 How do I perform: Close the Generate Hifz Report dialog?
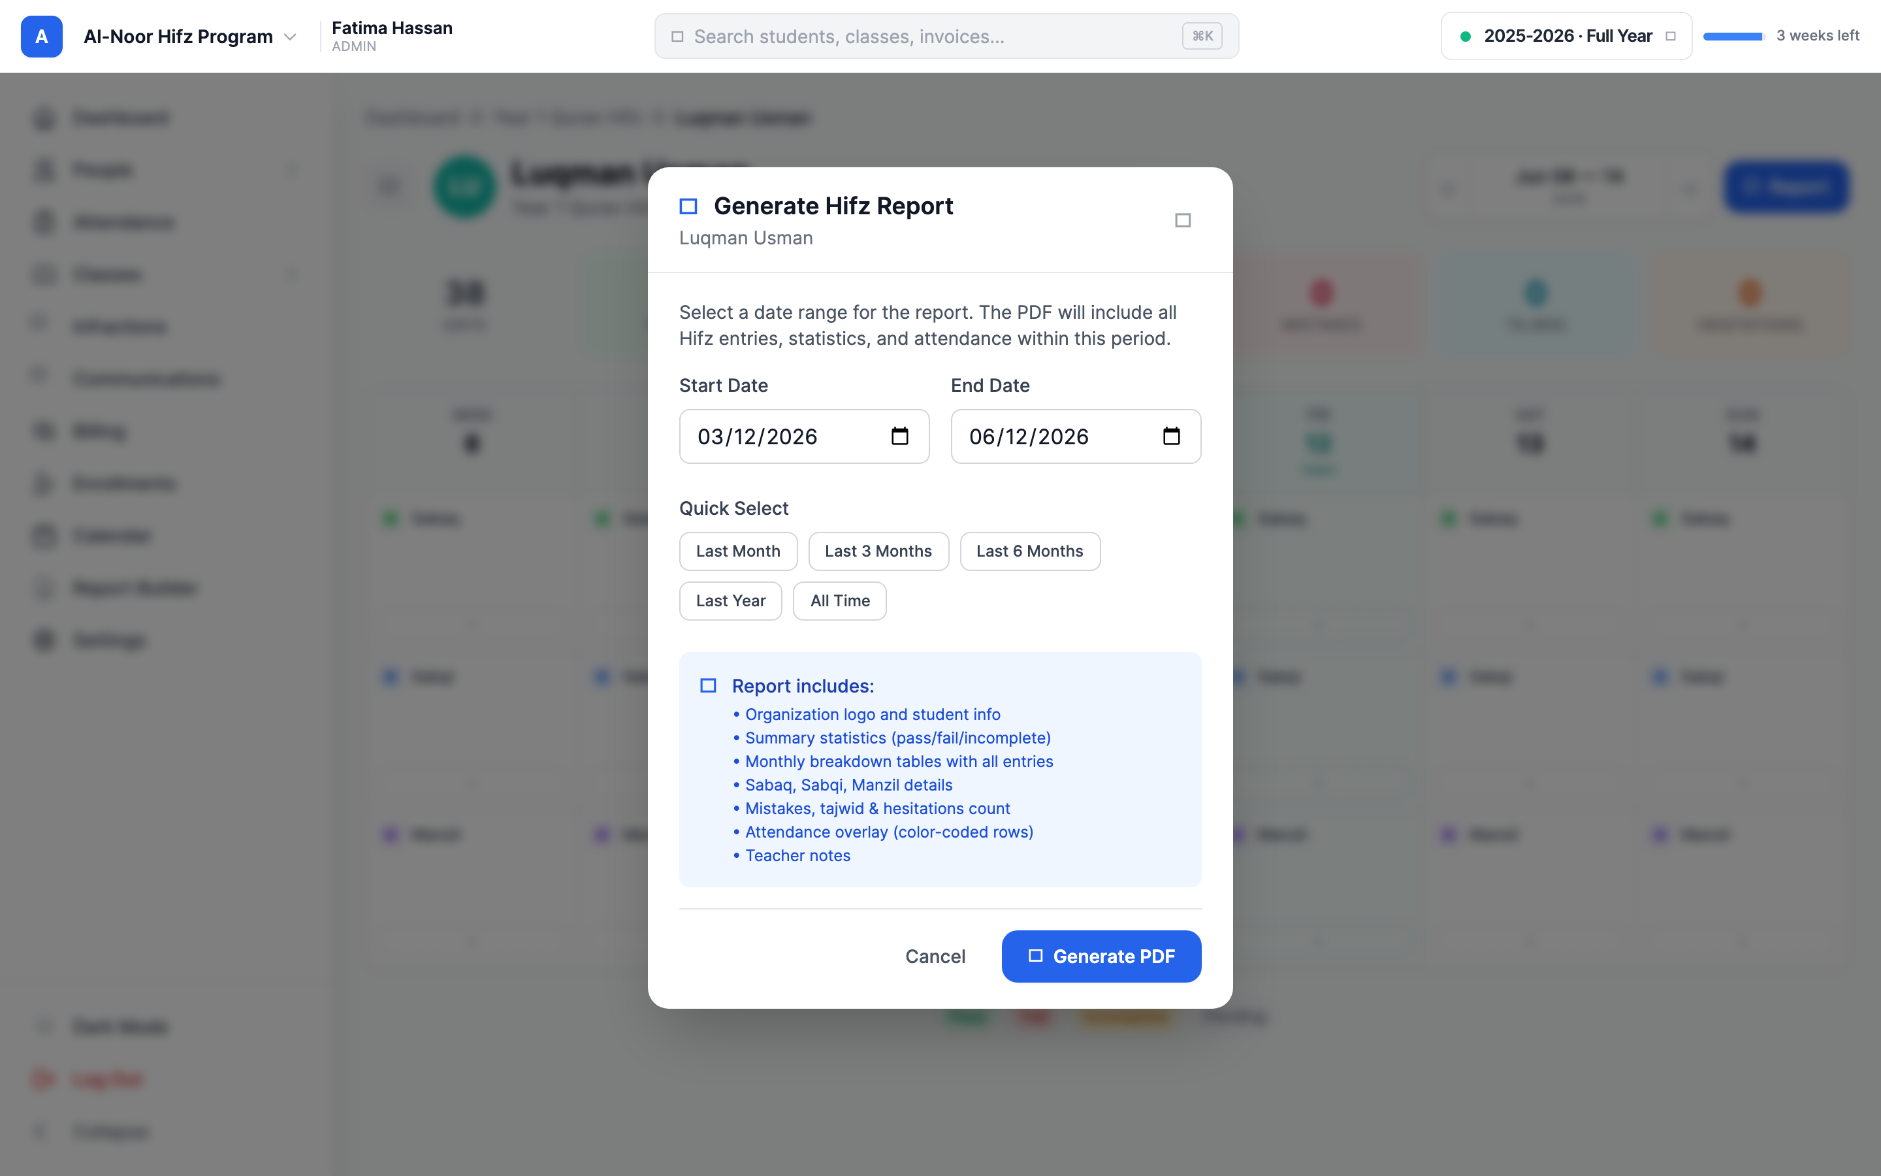tap(1182, 221)
